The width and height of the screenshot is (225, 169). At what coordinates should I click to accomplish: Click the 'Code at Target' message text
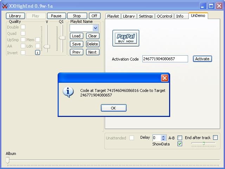[123, 93]
